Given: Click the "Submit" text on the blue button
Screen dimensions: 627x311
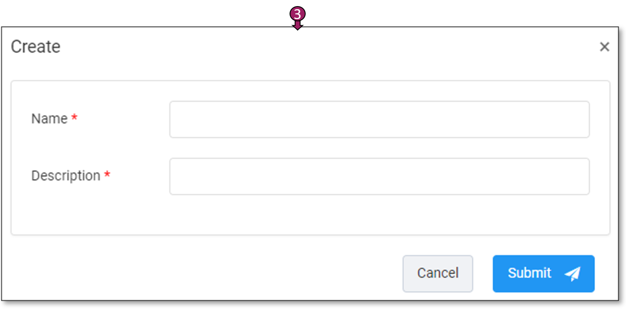Looking at the screenshot, I should click(x=529, y=273).
